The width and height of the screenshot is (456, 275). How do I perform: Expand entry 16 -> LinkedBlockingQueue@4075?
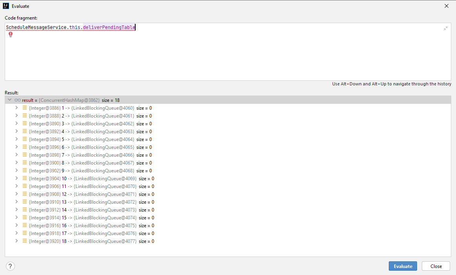click(x=17, y=225)
